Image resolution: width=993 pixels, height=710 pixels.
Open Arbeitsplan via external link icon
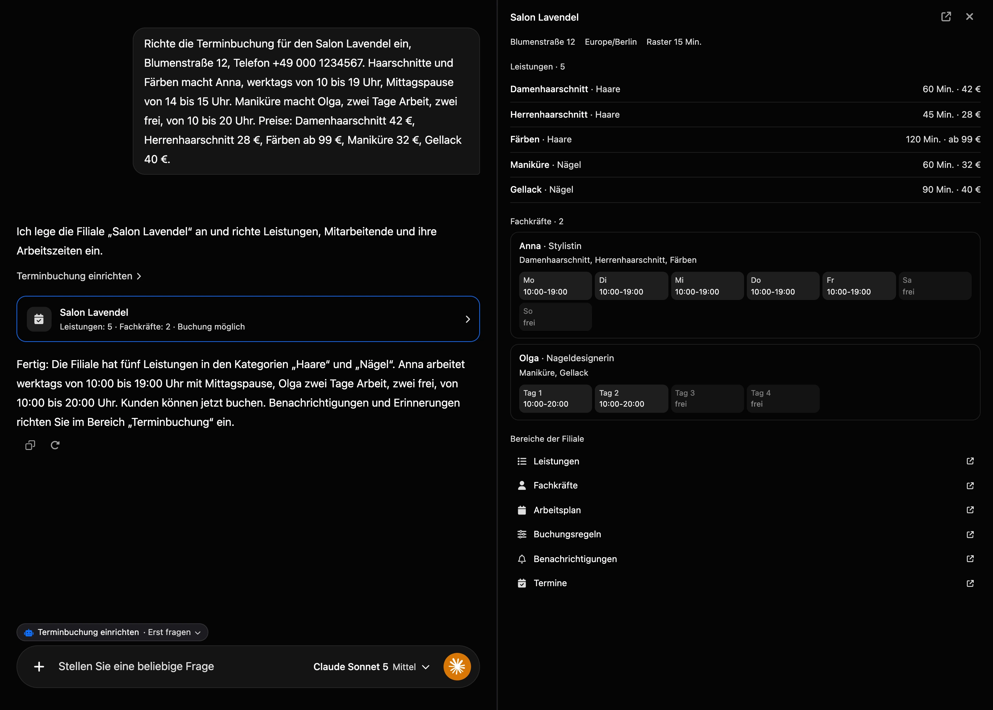point(970,510)
